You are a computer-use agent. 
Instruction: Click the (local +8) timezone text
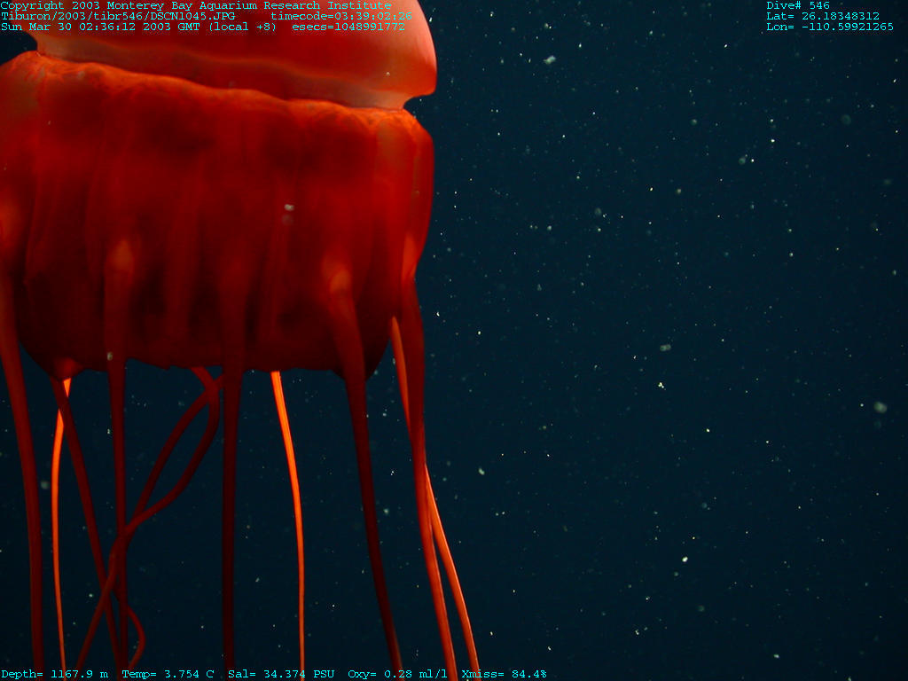(243, 27)
